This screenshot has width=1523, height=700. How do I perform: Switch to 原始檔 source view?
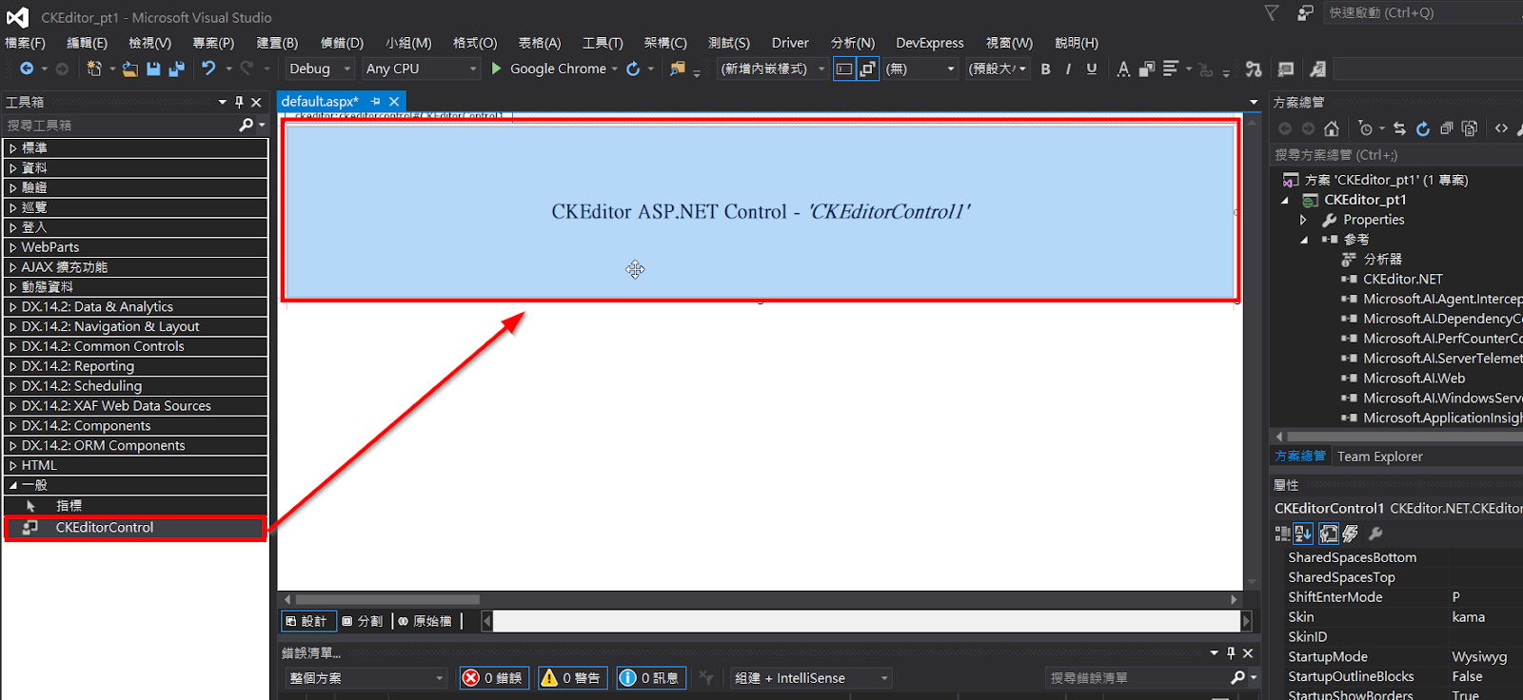425,621
